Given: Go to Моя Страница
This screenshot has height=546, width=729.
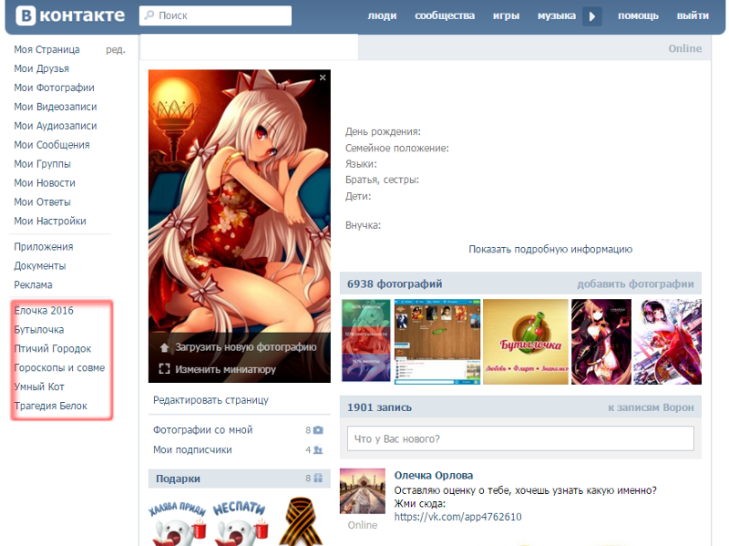Looking at the screenshot, I should pyautogui.click(x=46, y=49).
